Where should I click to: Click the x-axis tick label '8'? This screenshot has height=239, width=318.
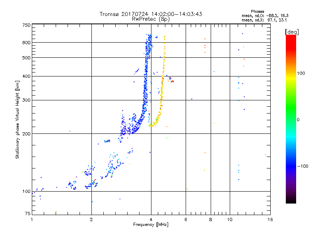click(211, 219)
